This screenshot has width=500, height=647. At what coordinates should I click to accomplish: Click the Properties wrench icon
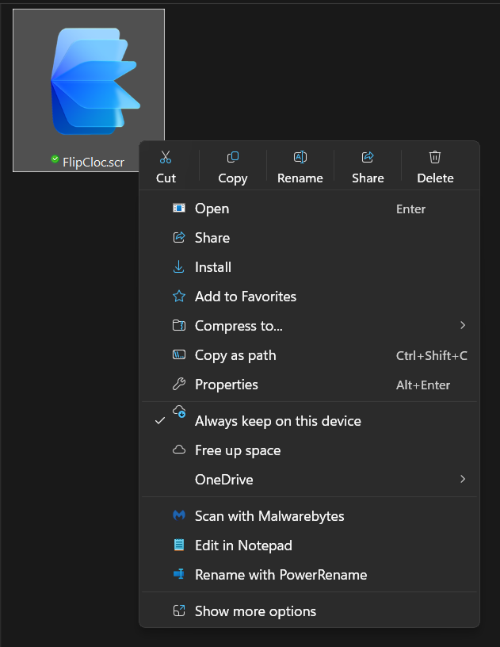[x=179, y=384]
